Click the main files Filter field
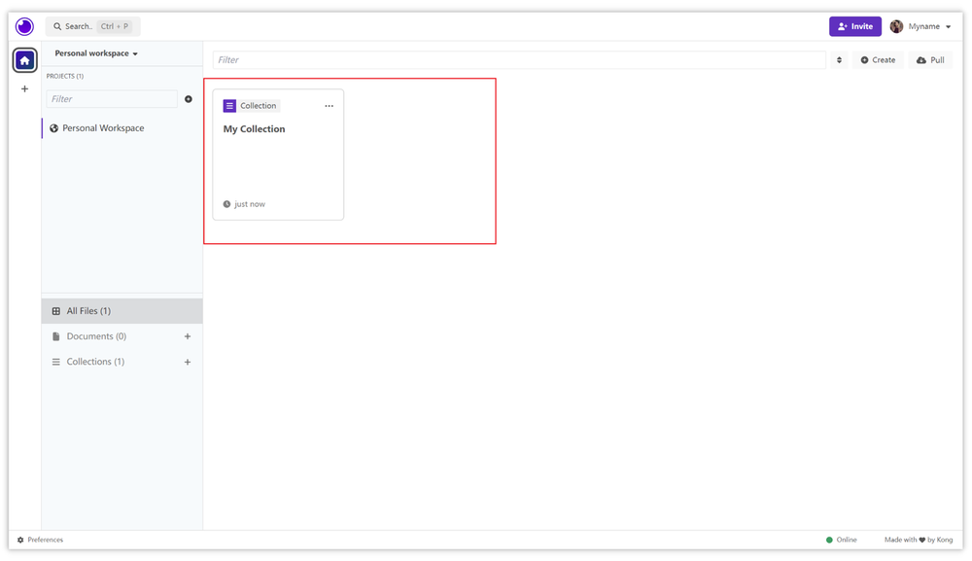The height and width of the screenshot is (561, 972). click(519, 60)
